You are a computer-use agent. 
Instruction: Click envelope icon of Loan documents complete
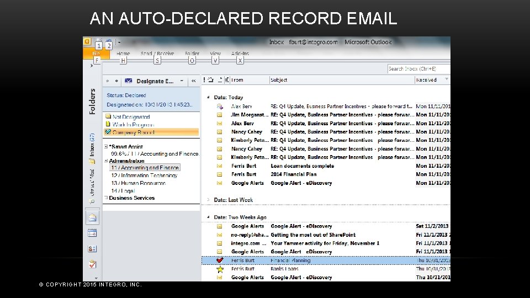click(x=220, y=166)
